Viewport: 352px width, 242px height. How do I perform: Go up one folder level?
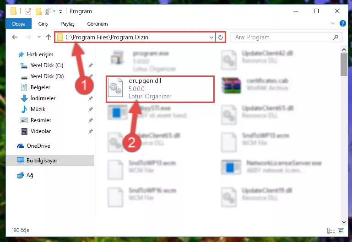tap(49, 37)
